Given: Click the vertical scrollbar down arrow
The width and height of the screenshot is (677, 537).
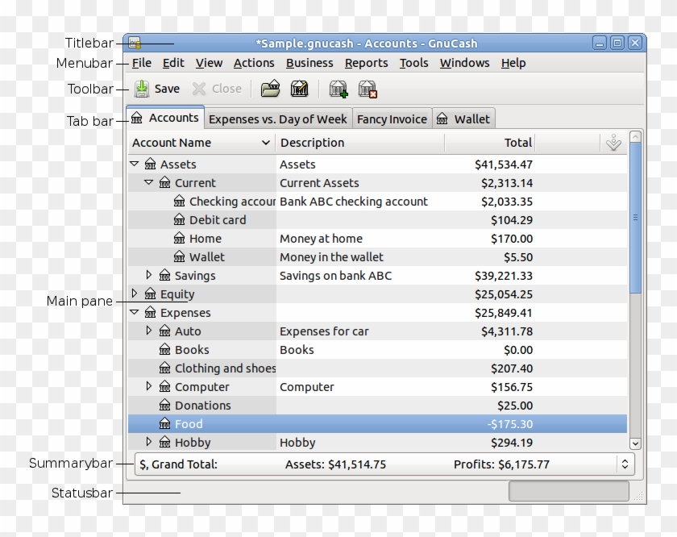Looking at the screenshot, I should coord(635,443).
